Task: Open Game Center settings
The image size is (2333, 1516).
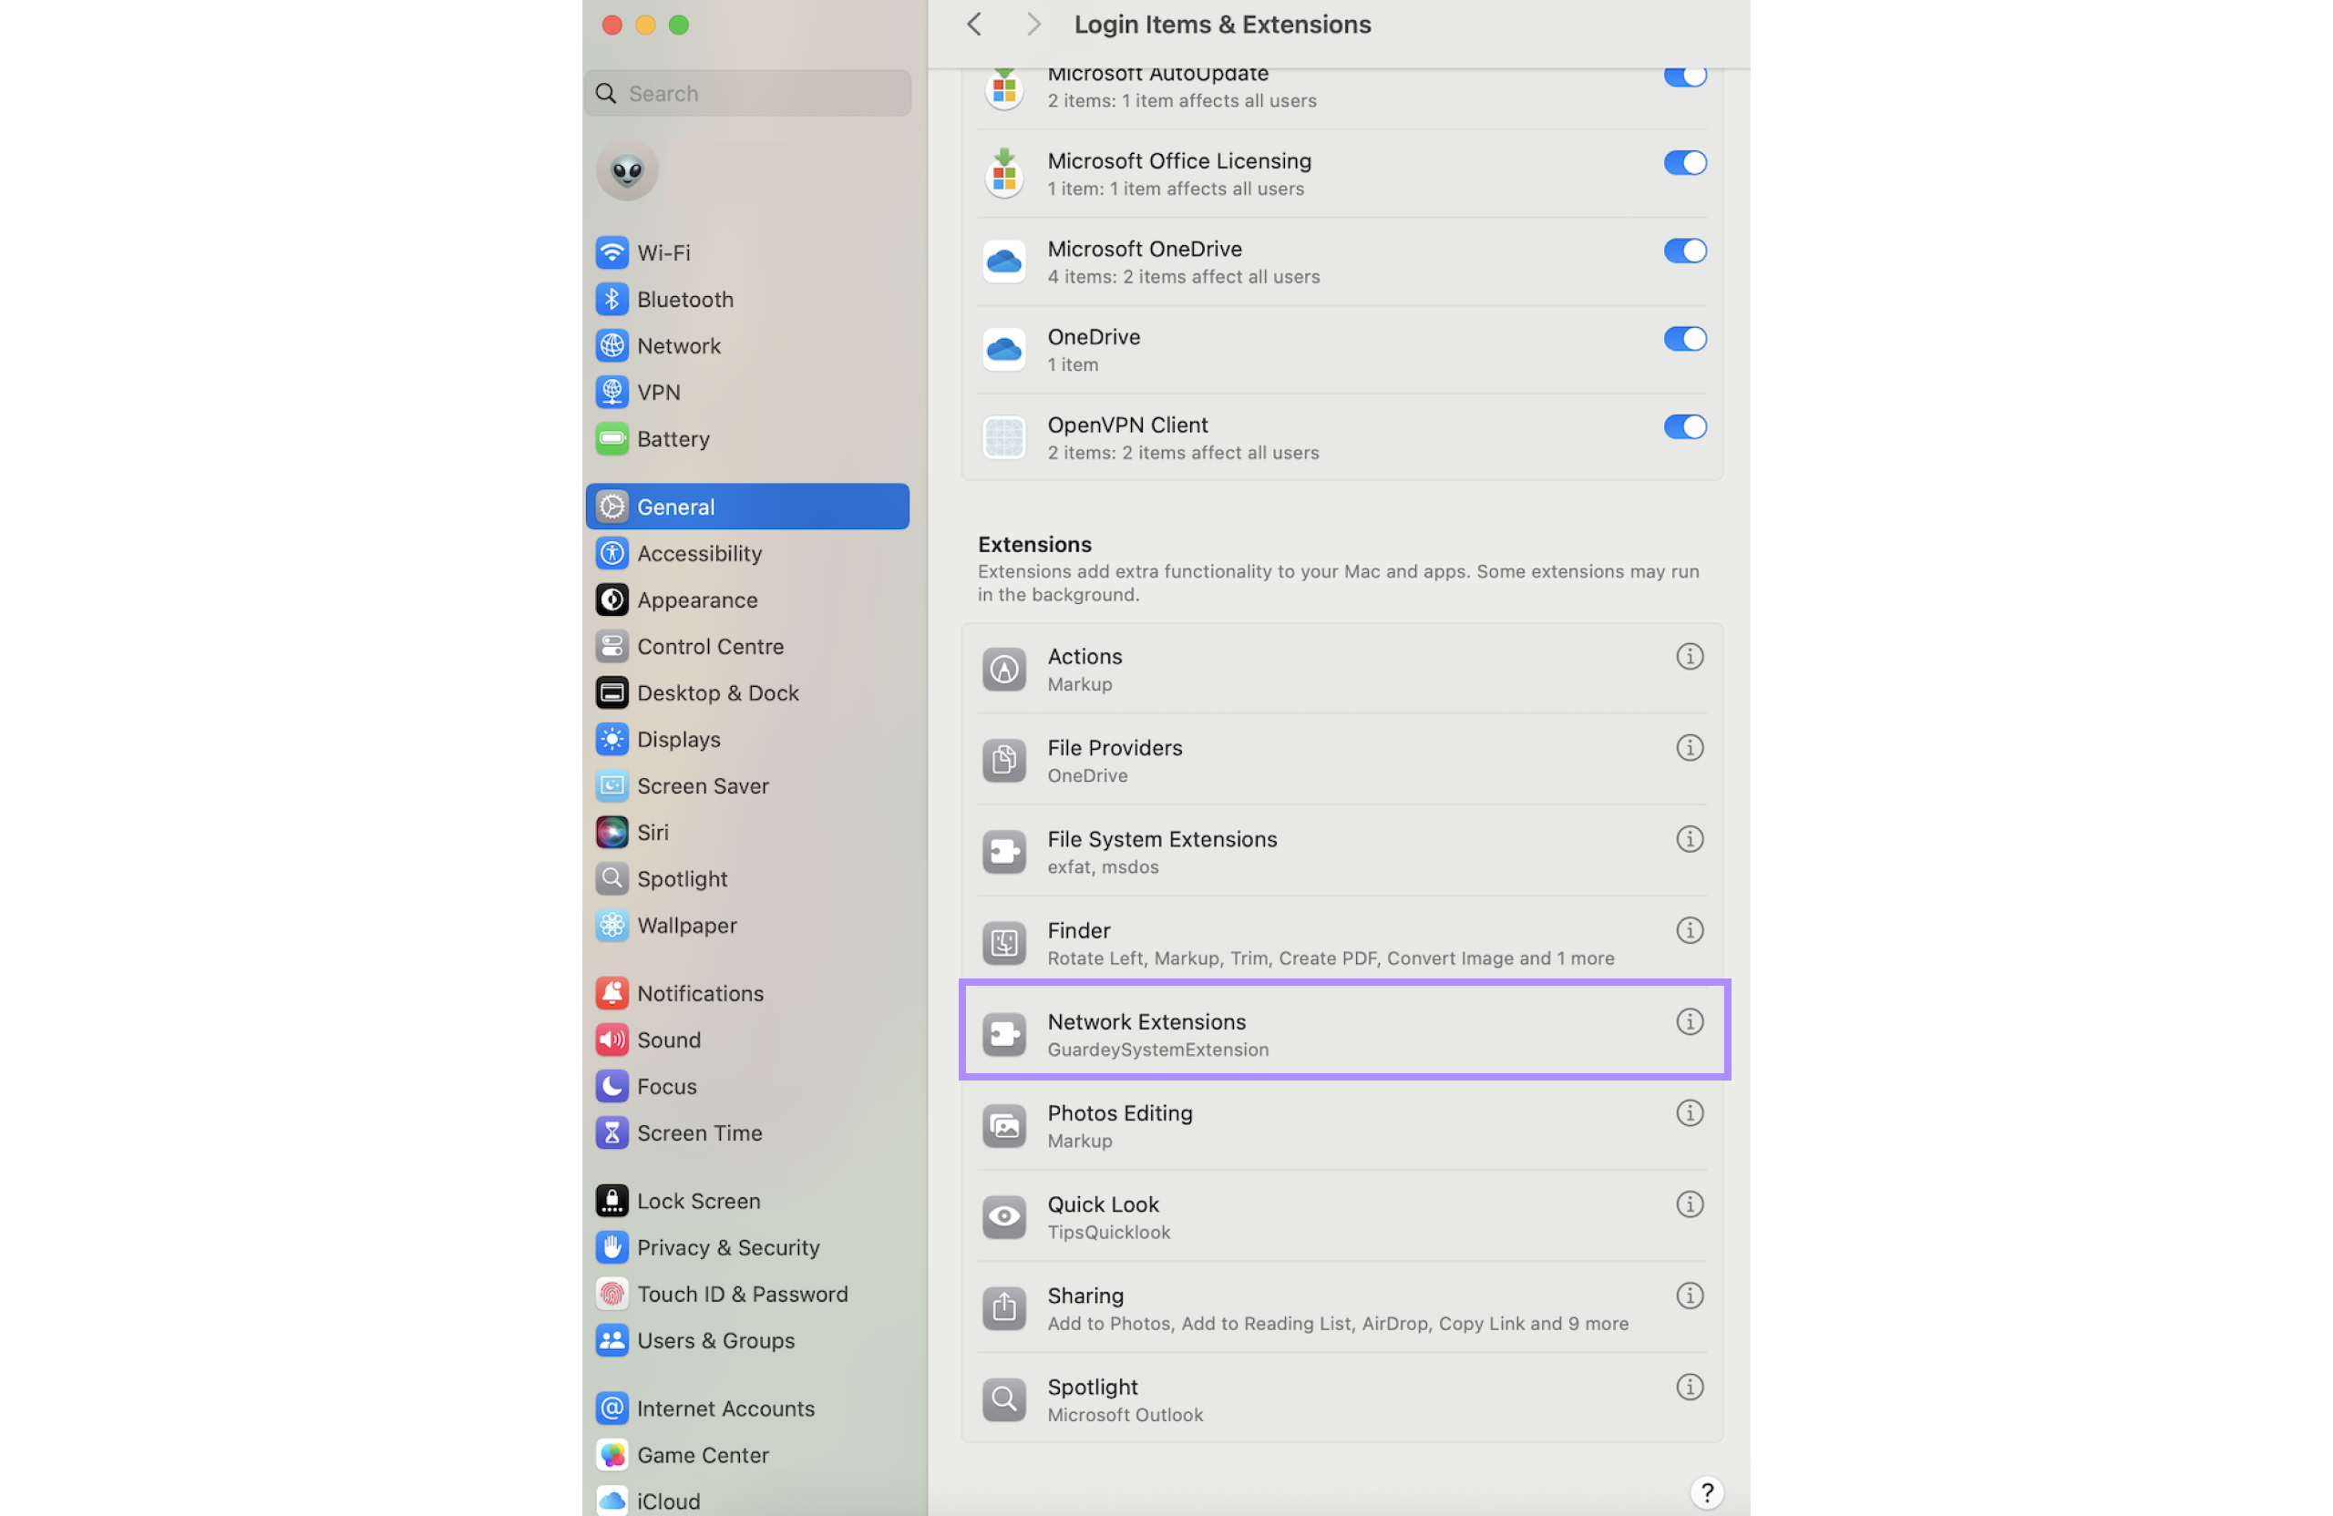Action: pos(747,1455)
